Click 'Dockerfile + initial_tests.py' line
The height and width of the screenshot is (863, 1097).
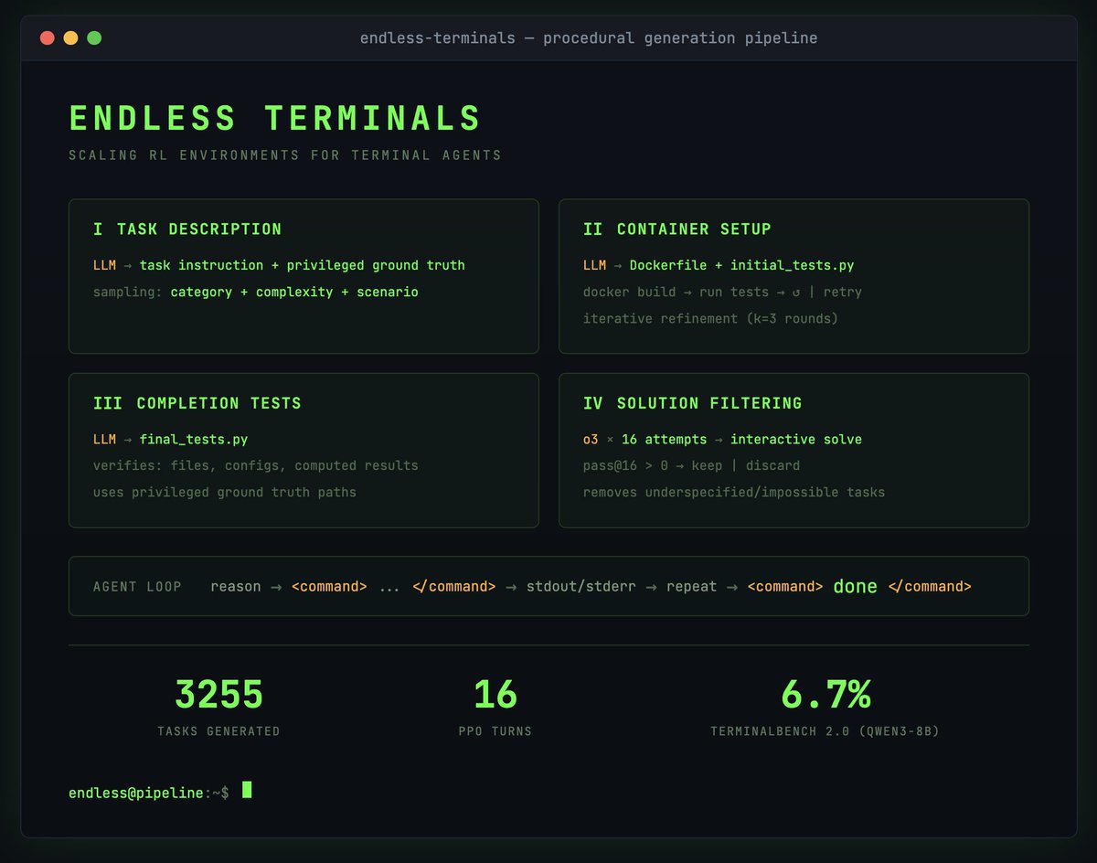tap(741, 265)
